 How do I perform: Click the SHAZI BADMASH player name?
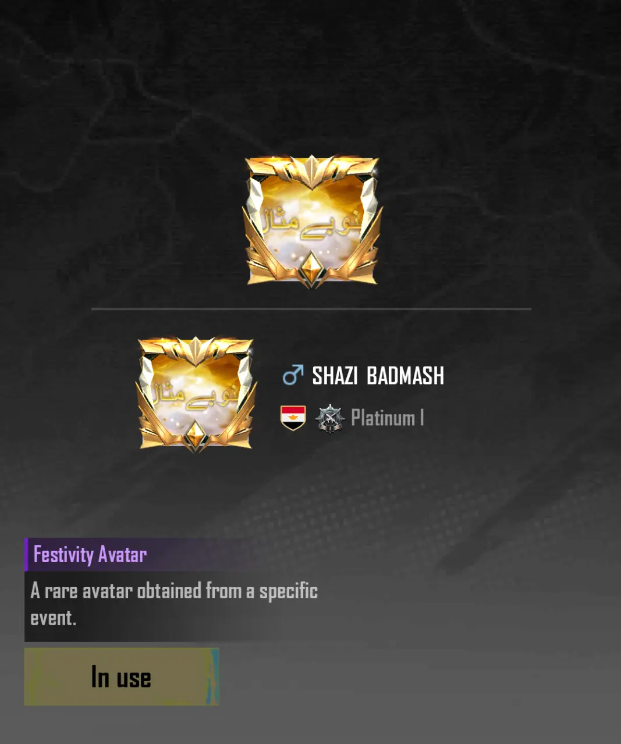(378, 376)
